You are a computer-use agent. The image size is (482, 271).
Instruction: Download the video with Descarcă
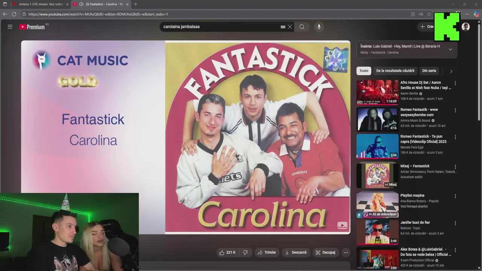coord(296,253)
